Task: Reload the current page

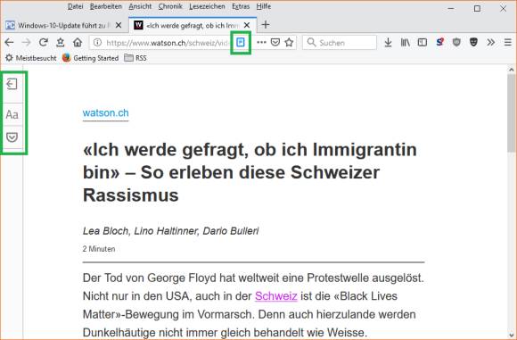Action: [x=43, y=42]
